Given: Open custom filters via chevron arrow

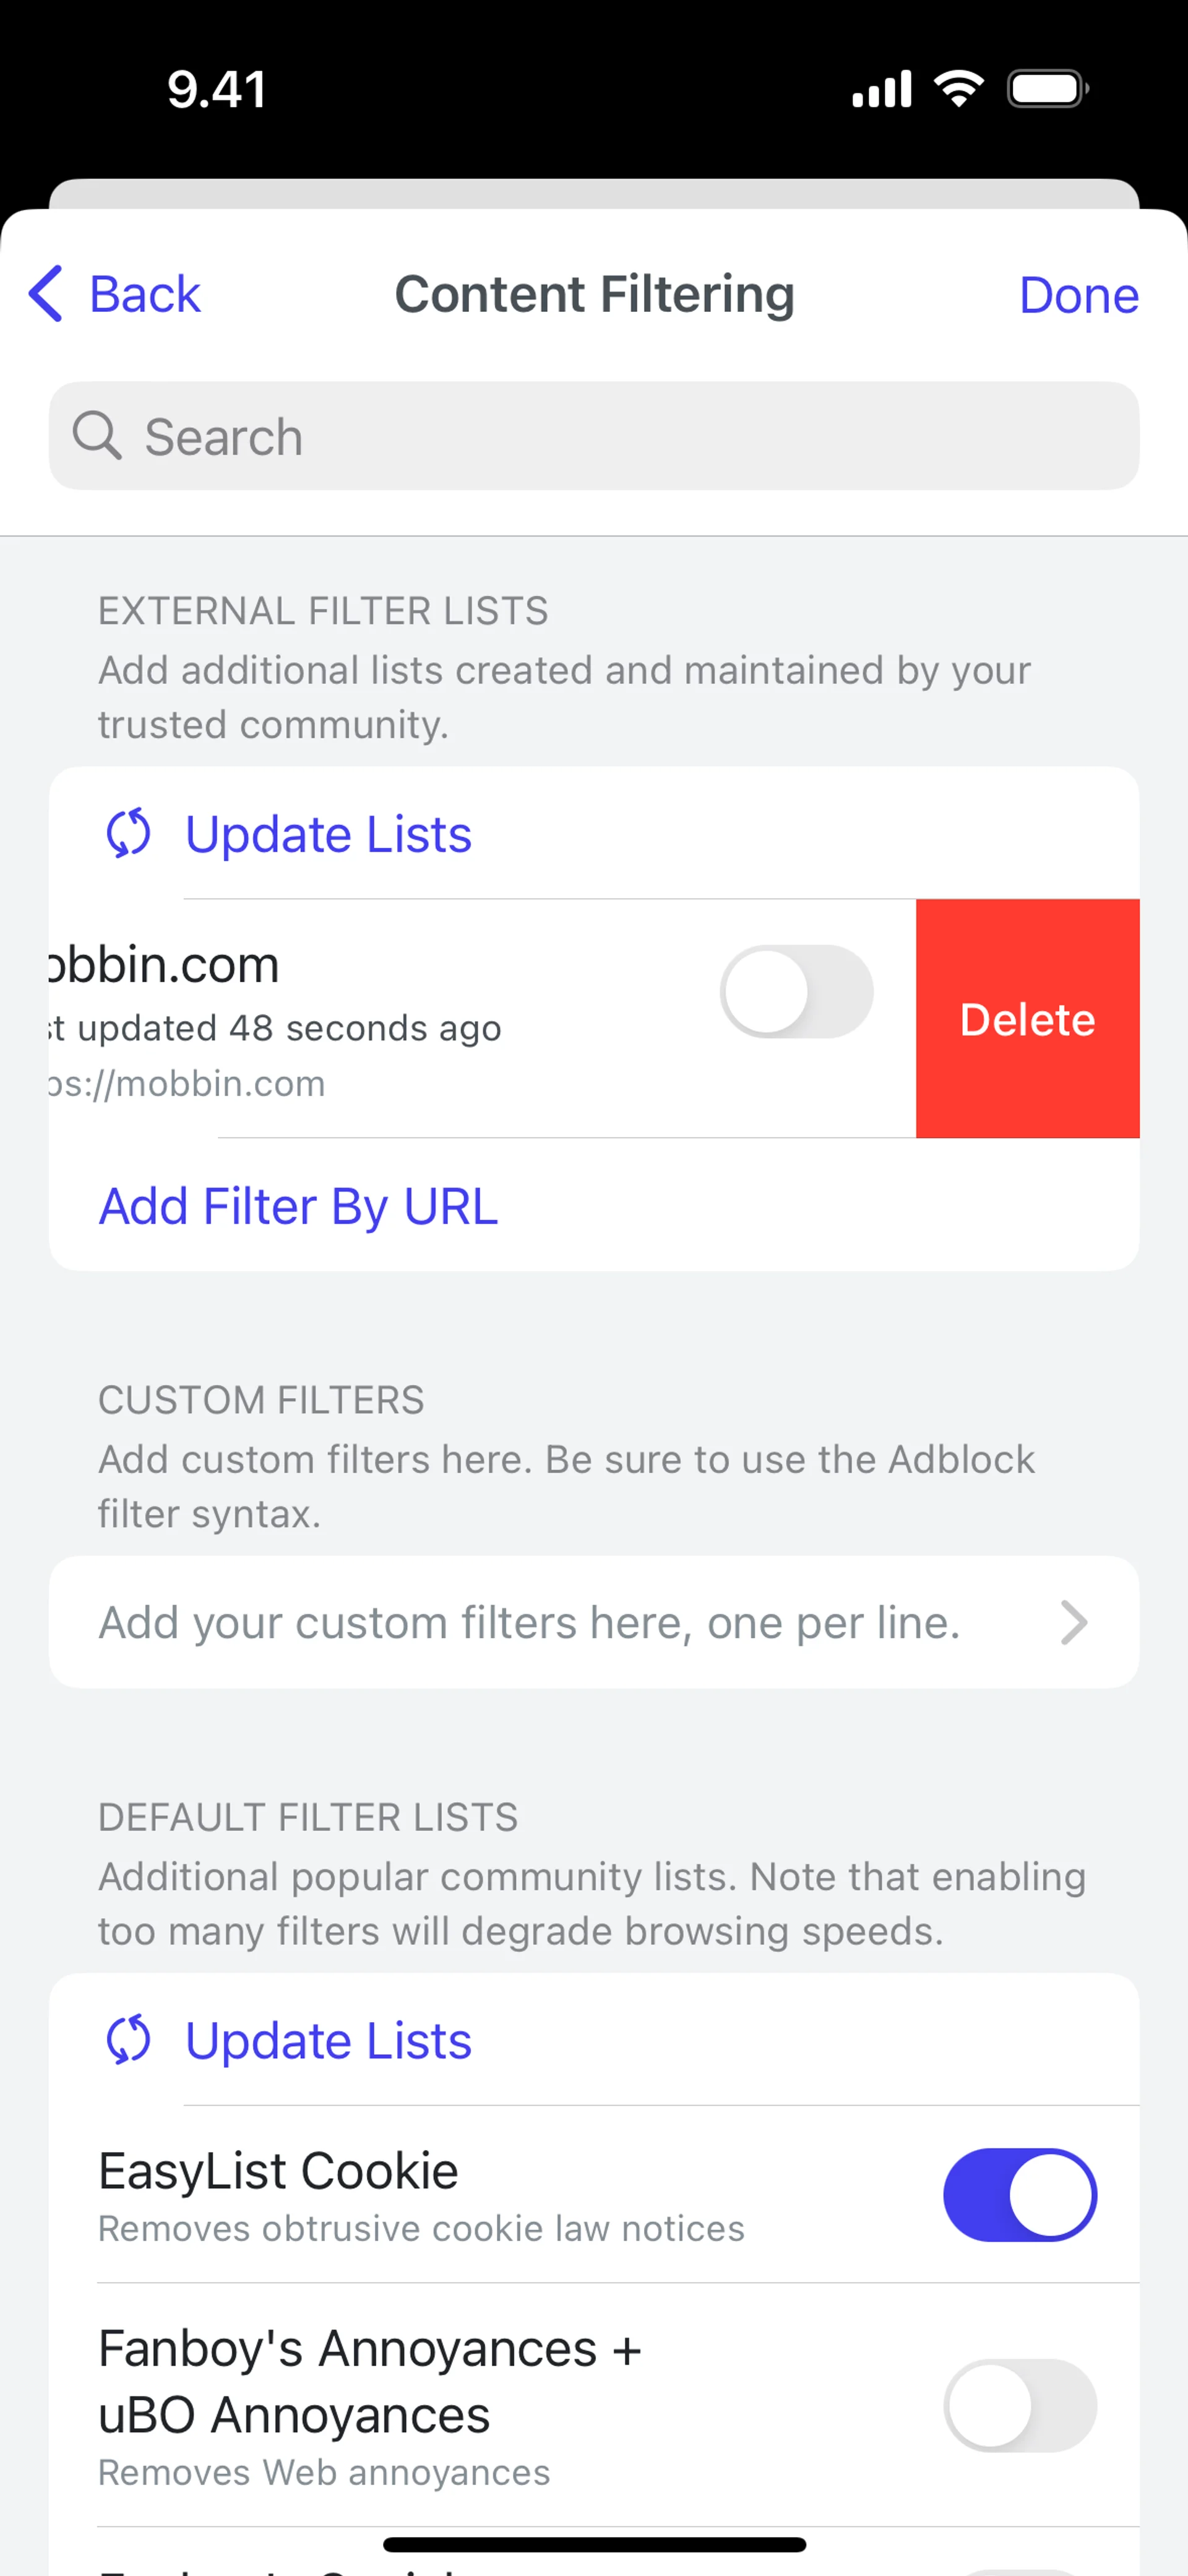Looking at the screenshot, I should pos(1073,1622).
